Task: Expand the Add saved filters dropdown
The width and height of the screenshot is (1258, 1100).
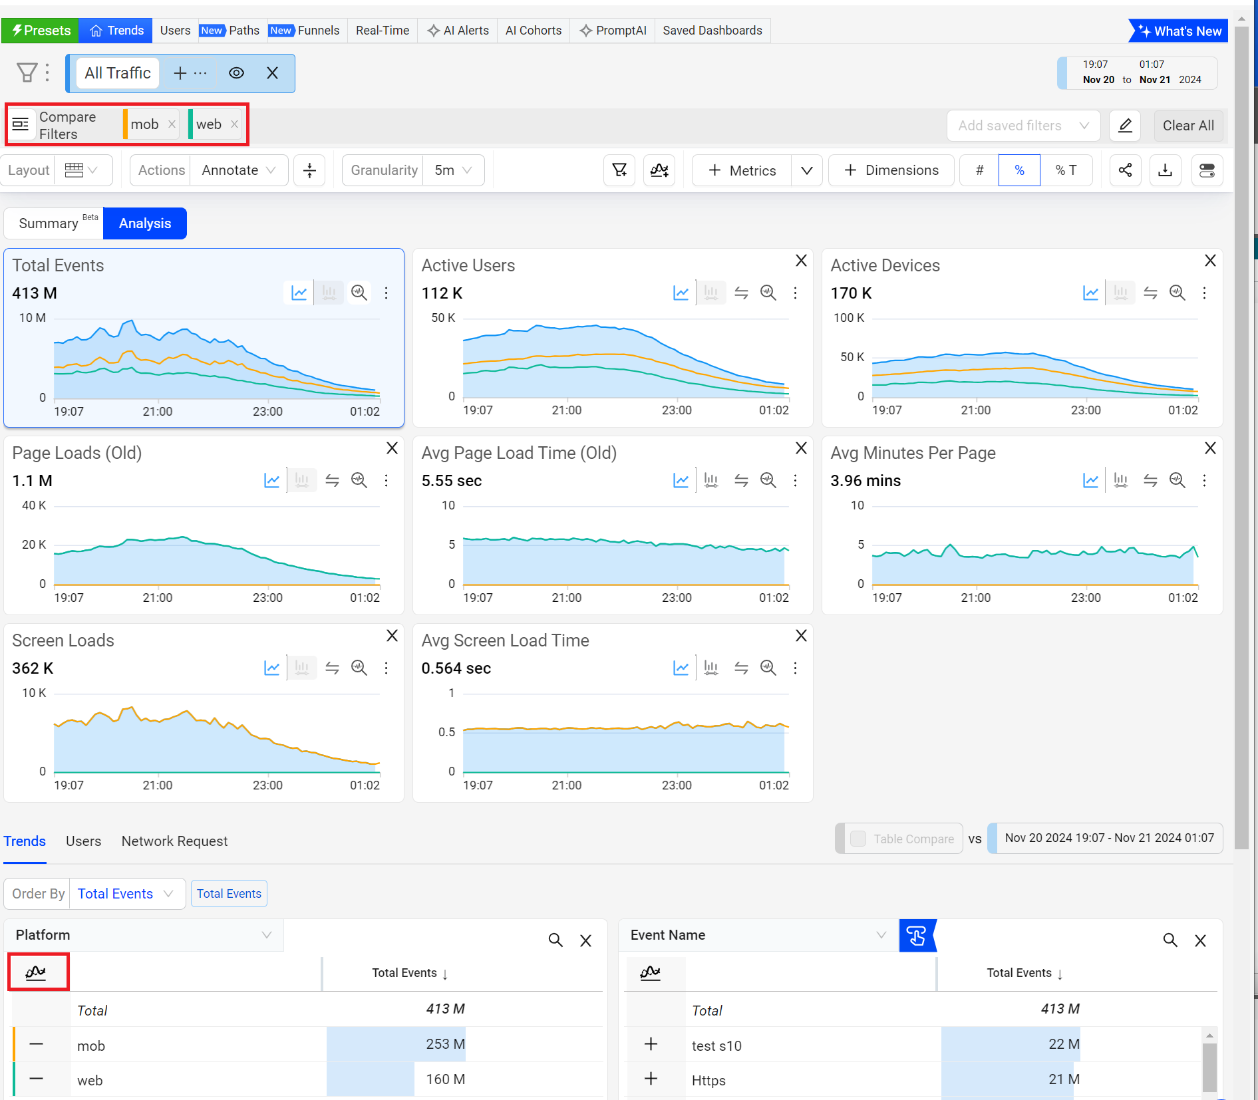Action: pyautogui.click(x=1022, y=126)
